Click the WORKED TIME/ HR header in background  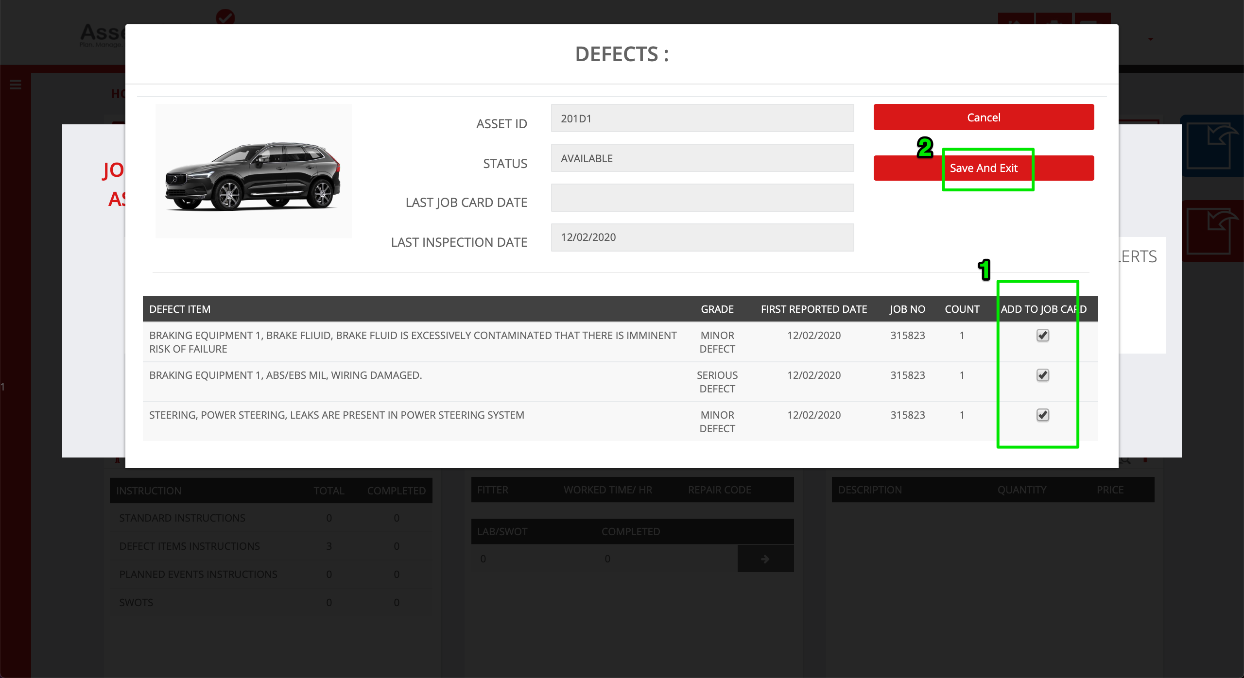pos(608,490)
